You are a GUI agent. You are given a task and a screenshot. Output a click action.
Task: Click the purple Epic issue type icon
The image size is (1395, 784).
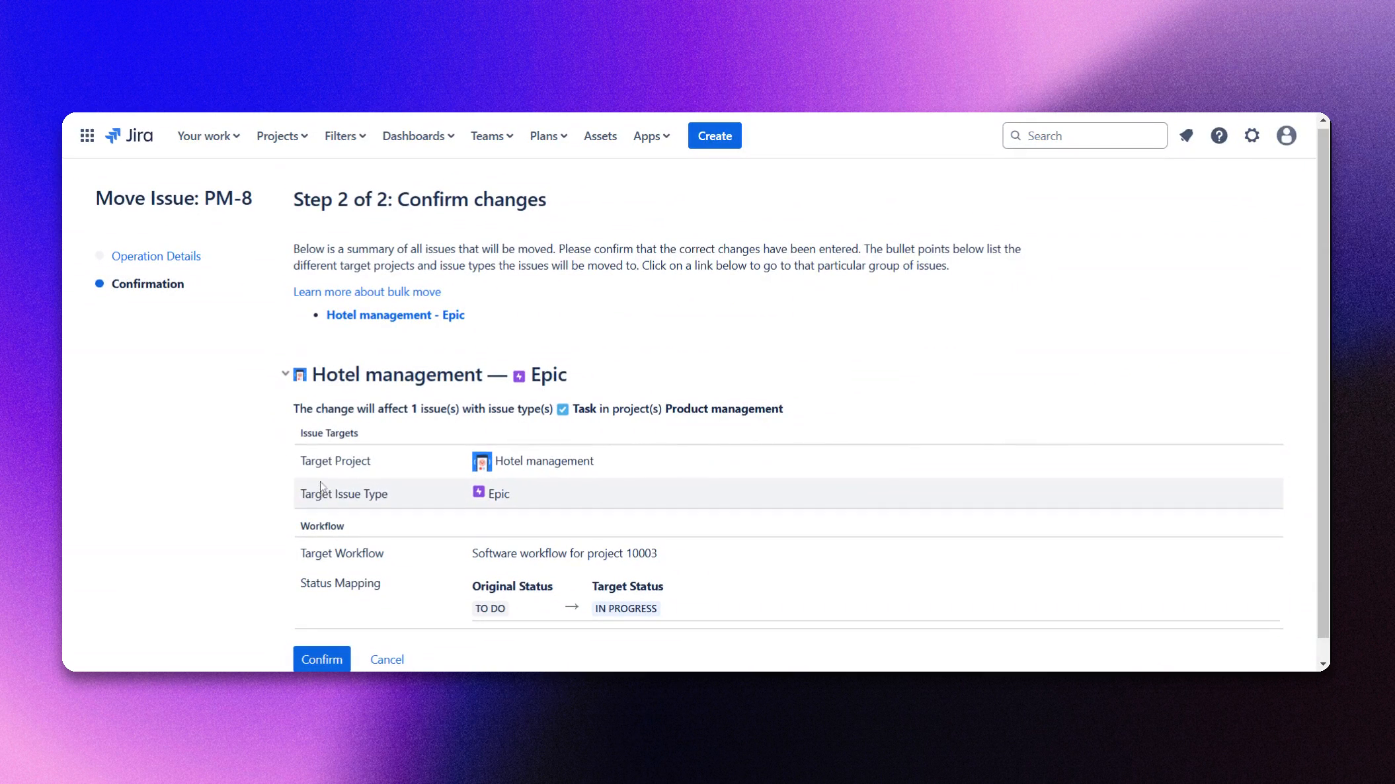point(479,492)
